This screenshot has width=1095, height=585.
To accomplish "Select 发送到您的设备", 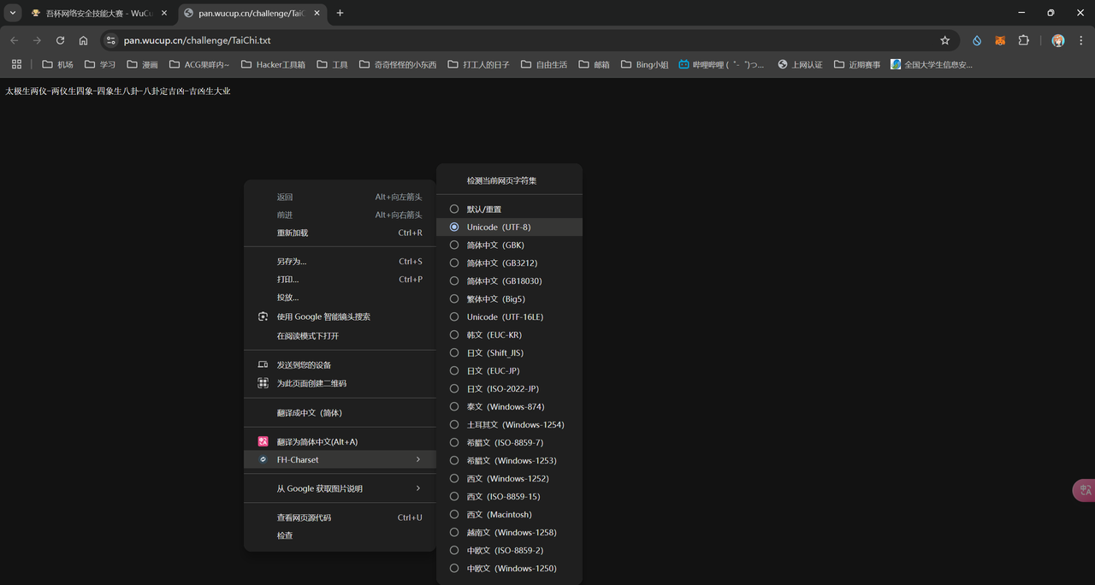I will (340, 365).
